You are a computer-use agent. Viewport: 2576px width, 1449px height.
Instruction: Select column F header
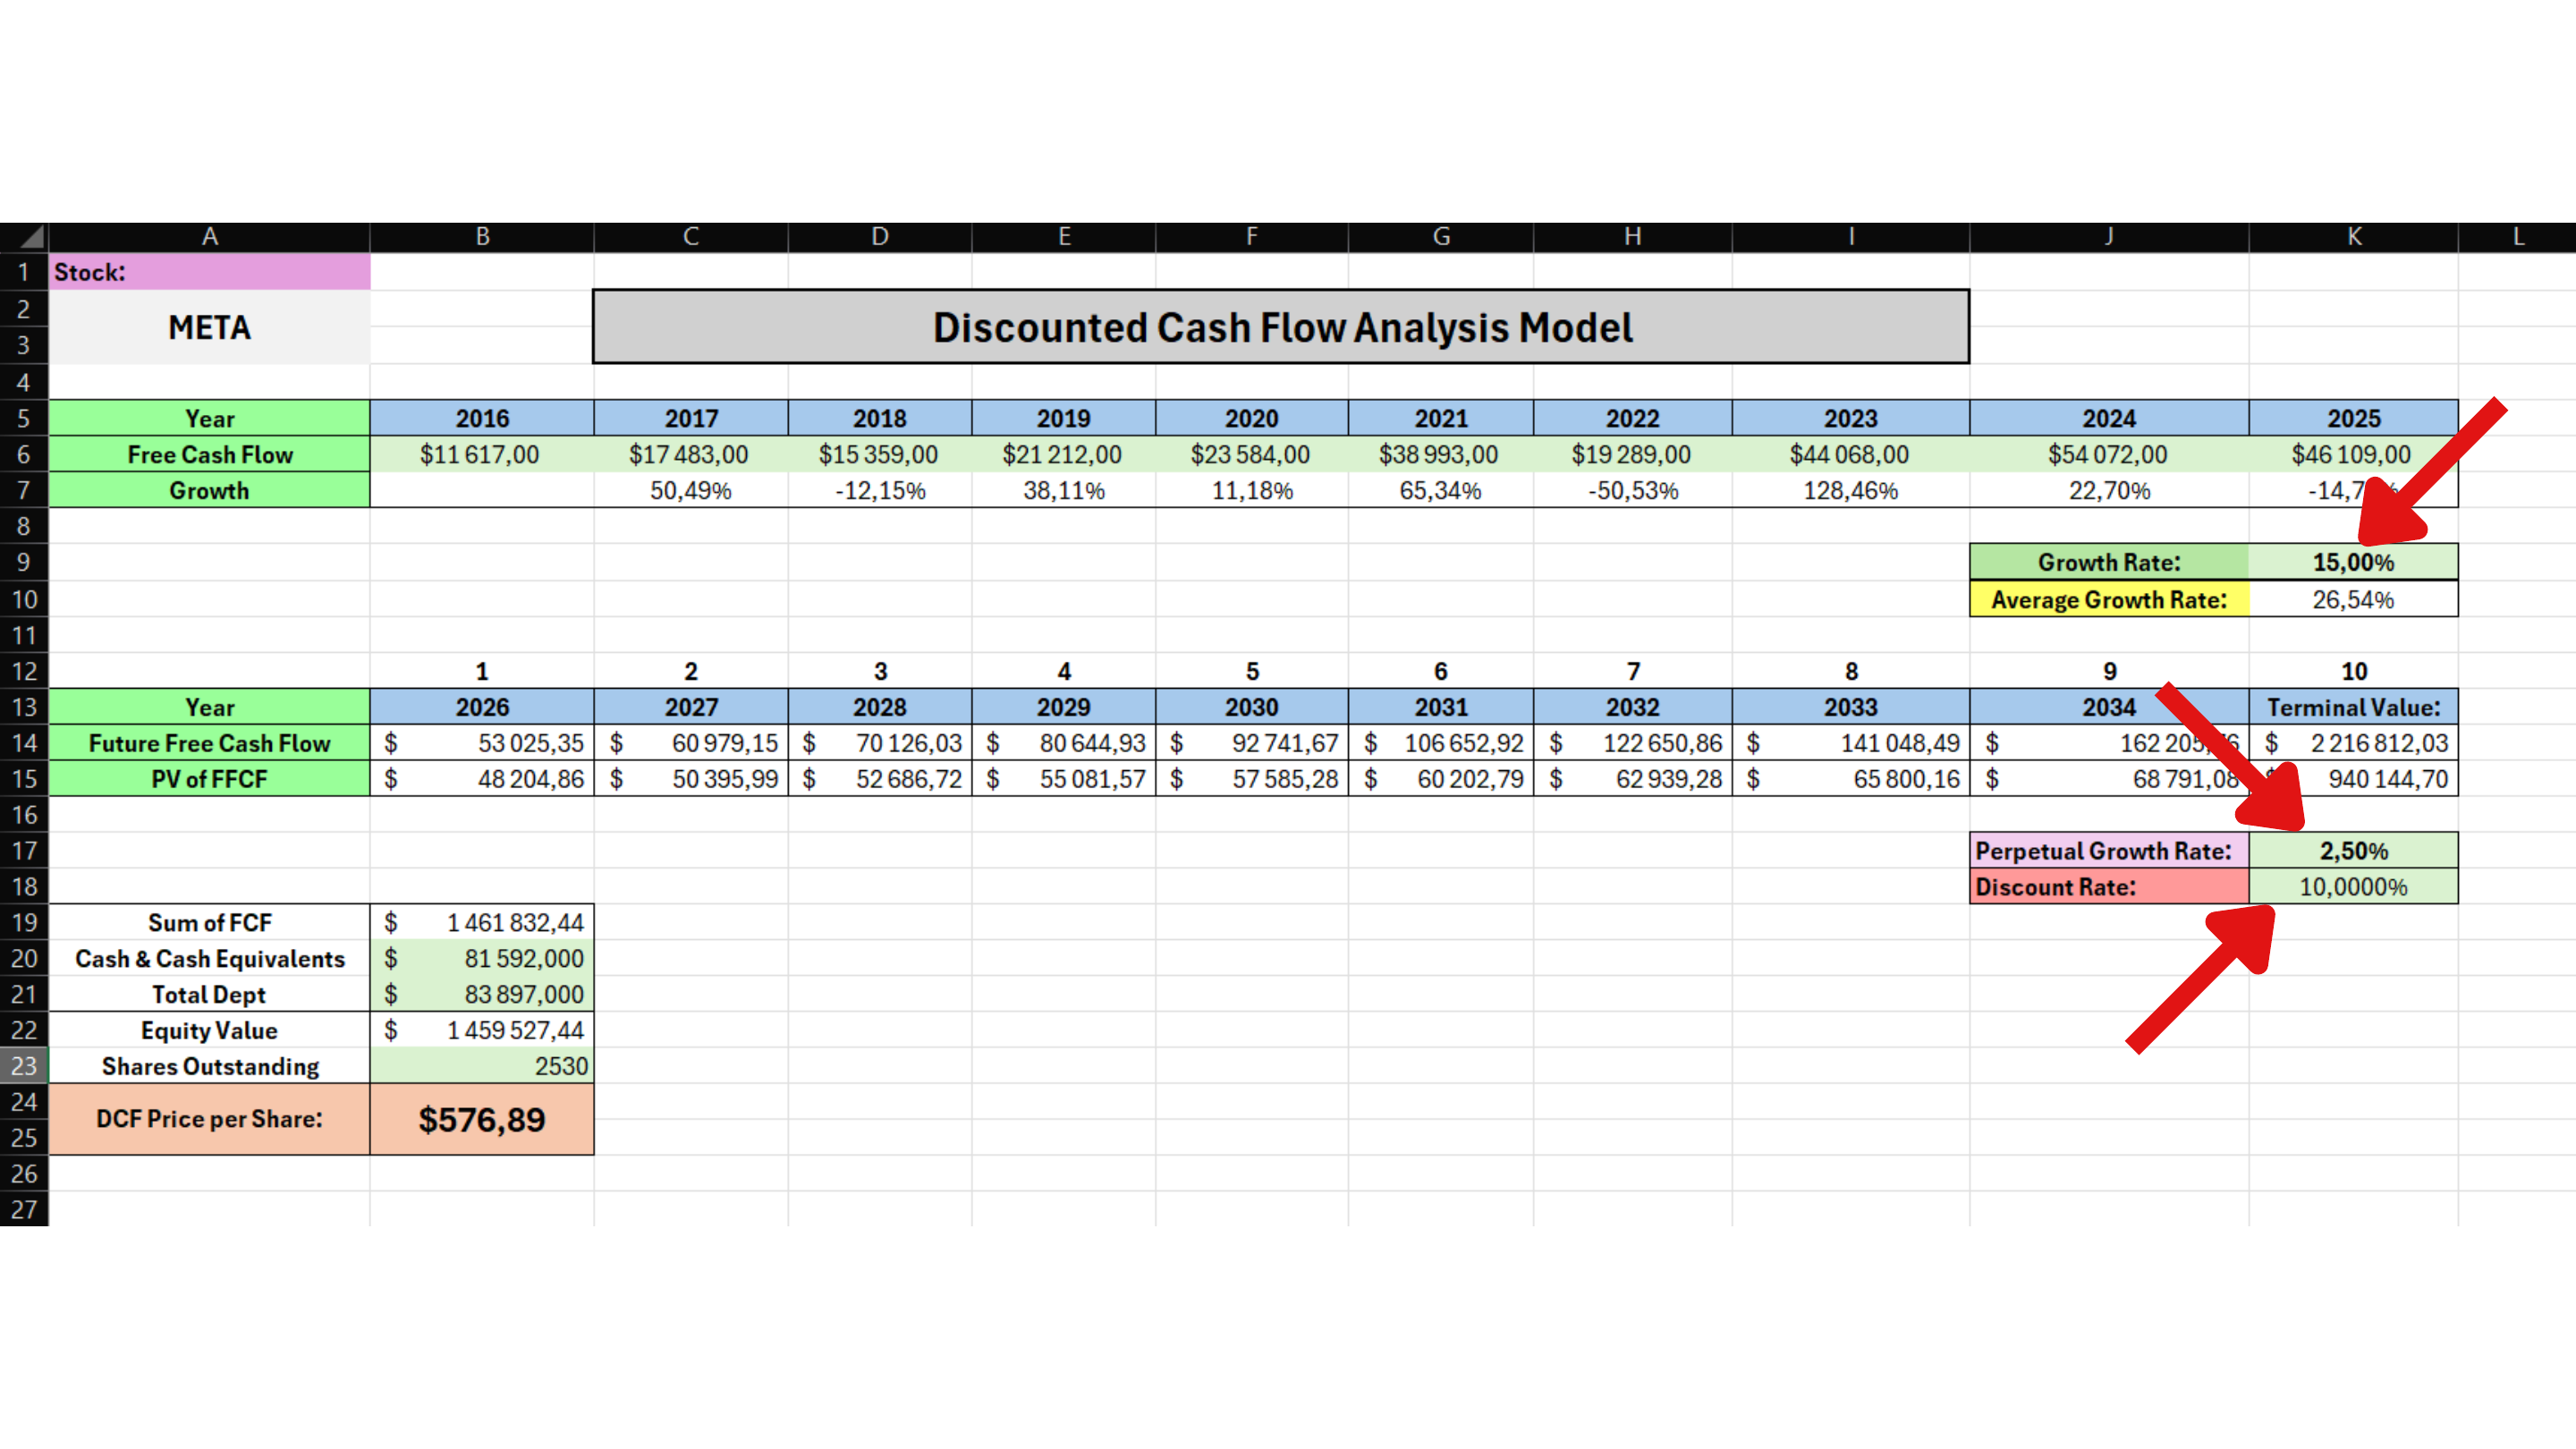tap(1252, 236)
